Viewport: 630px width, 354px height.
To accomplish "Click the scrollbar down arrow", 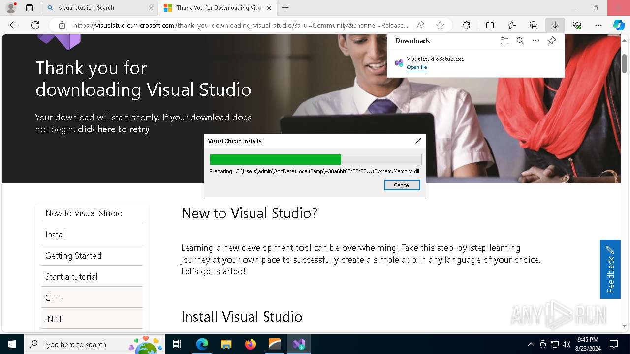I will pos(625,326).
